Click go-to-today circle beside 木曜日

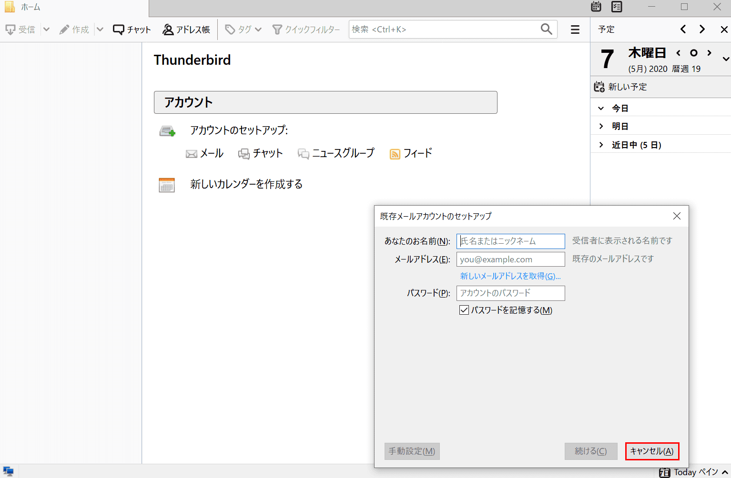[694, 53]
